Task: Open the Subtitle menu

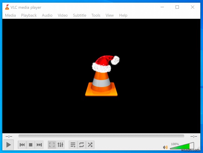Action: point(79,15)
